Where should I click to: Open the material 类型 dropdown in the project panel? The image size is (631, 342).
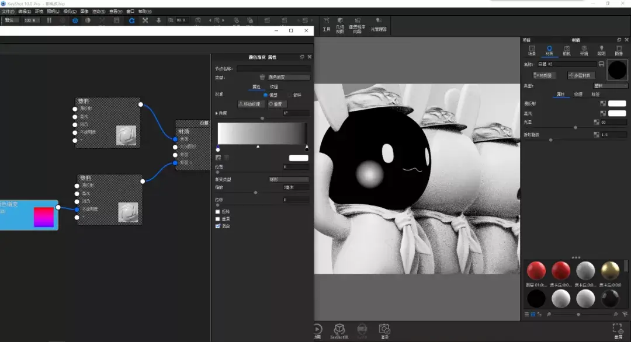(x=611, y=86)
